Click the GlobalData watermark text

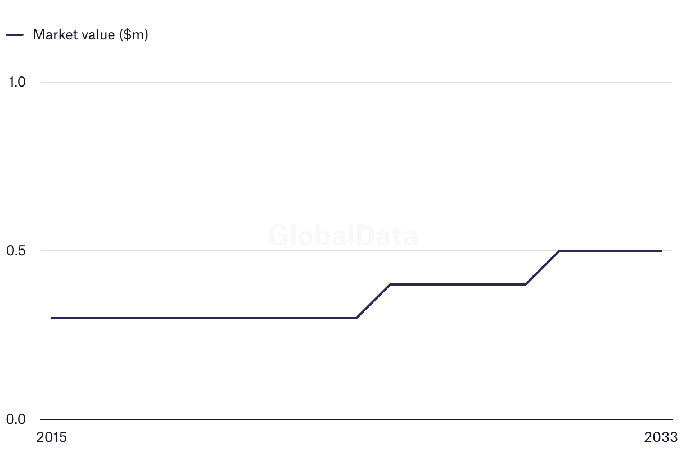[x=343, y=236]
